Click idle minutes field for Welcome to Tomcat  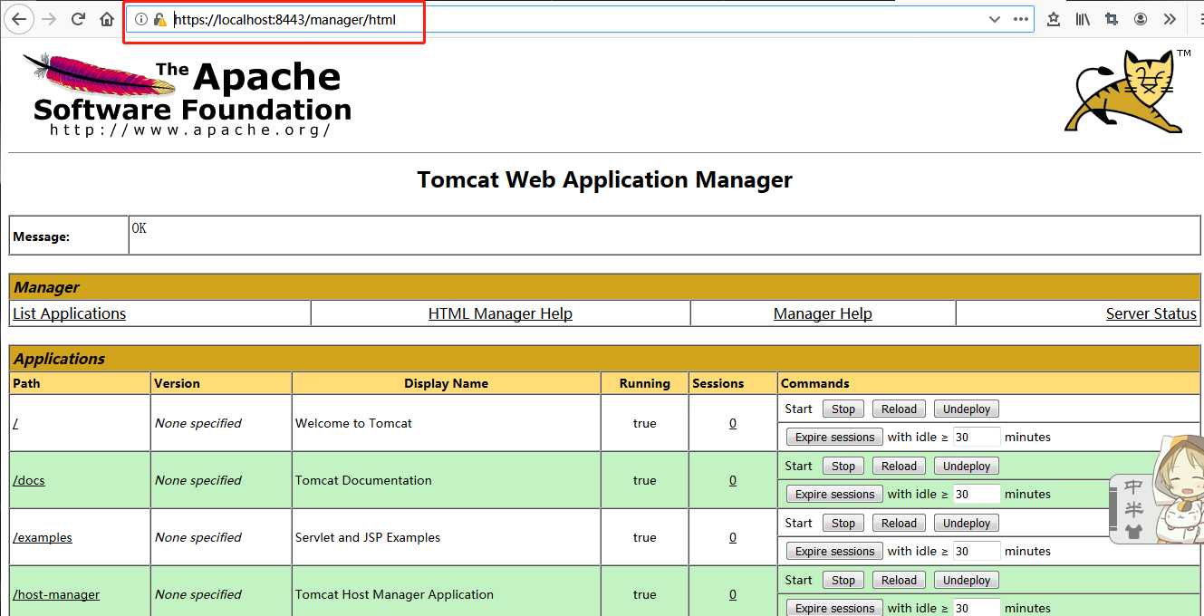977,437
